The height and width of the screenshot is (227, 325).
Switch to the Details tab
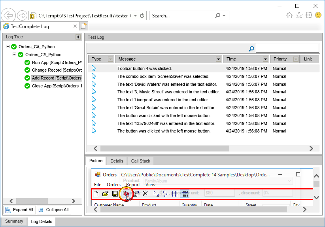pos(117,161)
